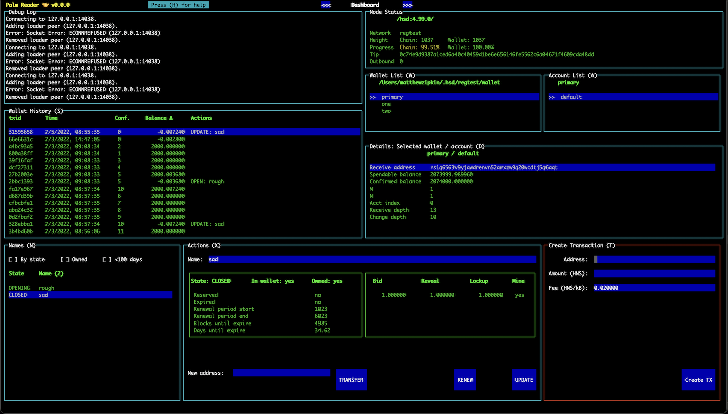Click the txid column header
The height and width of the screenshot is (414, 728).
click(x=15, y=118)
